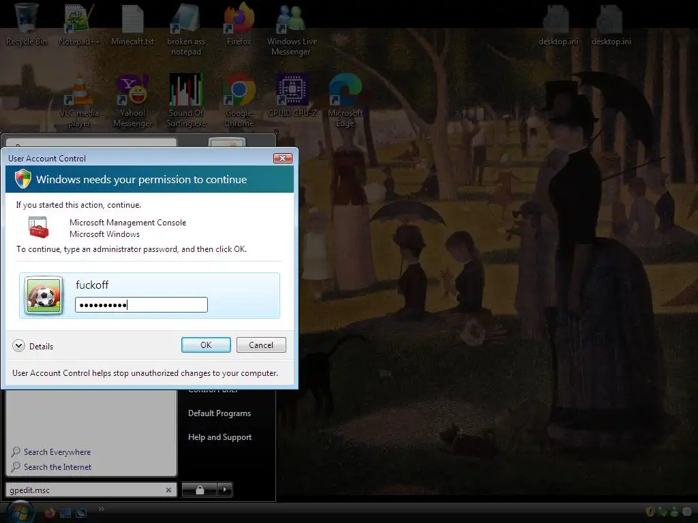698x523 pixels.
Task: Select the VLC media player shortcut
Action: (79, 101)
